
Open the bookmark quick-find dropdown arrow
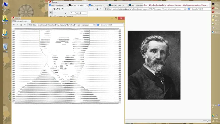(86, 13)
